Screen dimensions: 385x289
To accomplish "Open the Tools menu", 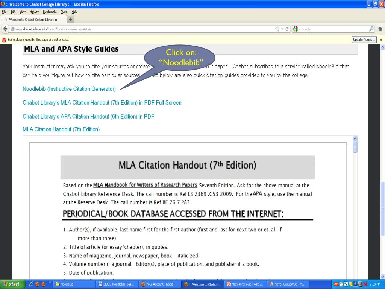I will [64, 12].
